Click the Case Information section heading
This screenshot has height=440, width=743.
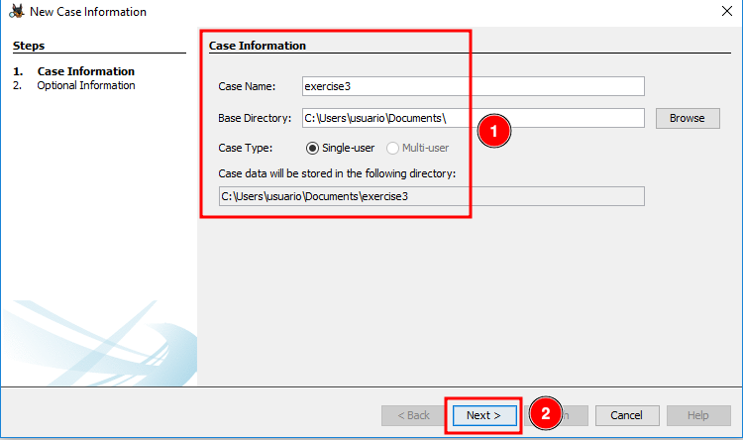pos(258,46)
